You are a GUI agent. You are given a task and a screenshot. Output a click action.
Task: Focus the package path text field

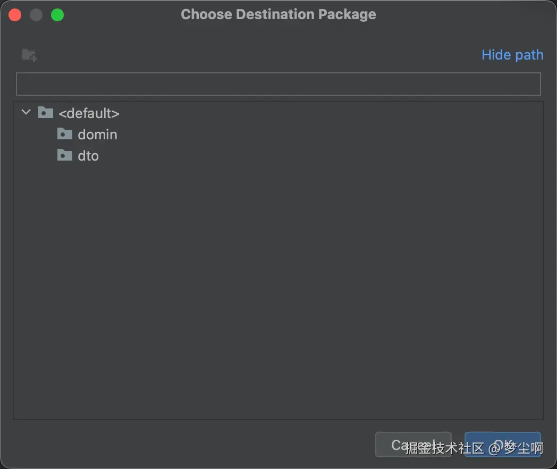pyautogui.click(x=278, y=84)
